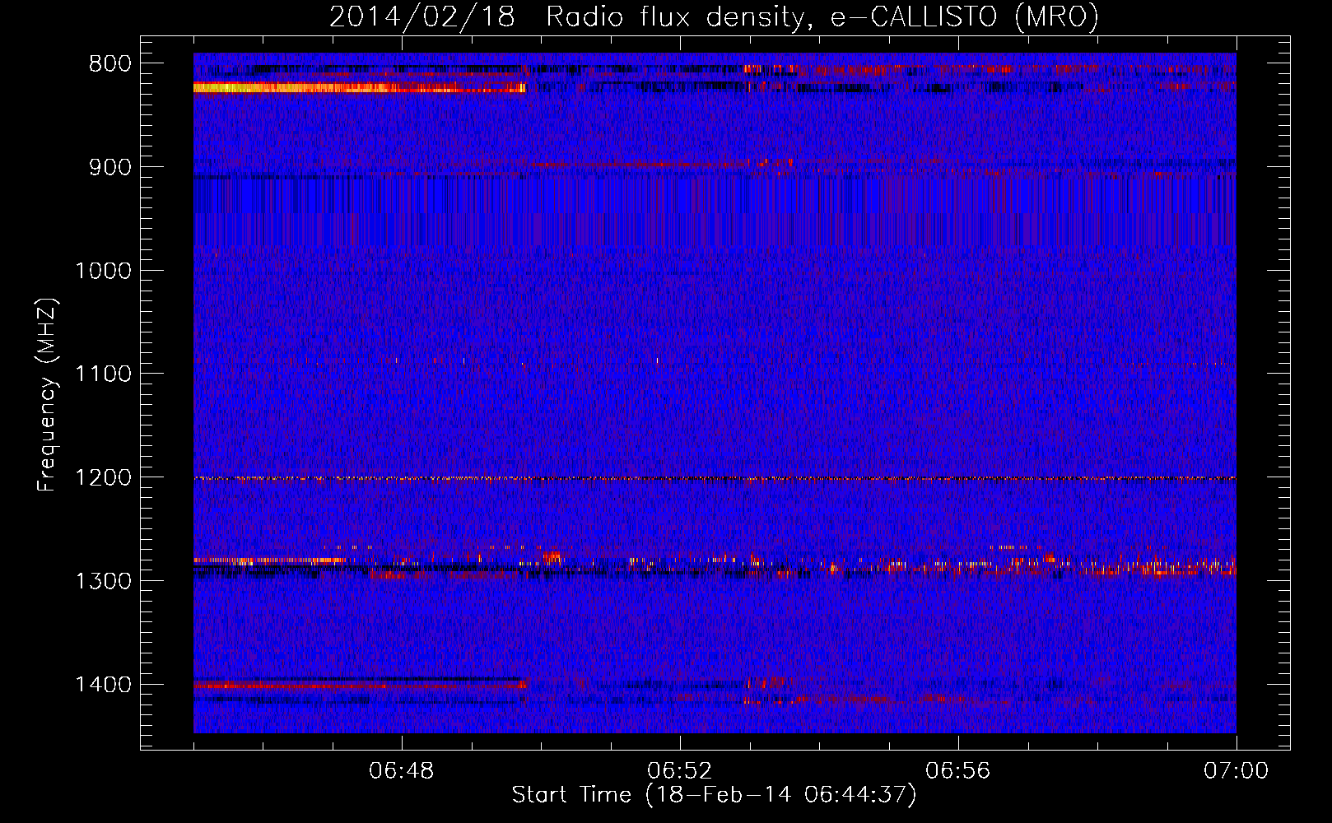Click the bright yellow emission band near 820 MHz

click(x=359, y=87)
